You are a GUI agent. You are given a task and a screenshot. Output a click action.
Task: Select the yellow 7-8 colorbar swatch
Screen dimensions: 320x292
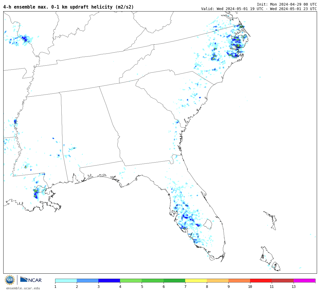click(x=196, y=280)
